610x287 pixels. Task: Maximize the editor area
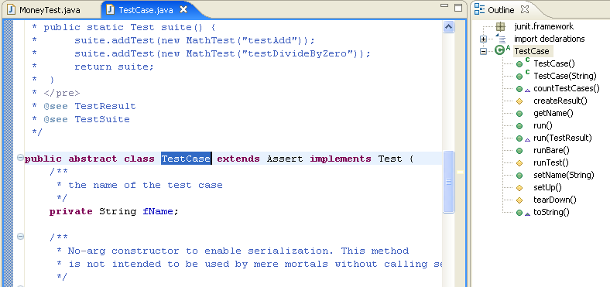[459, 8]
